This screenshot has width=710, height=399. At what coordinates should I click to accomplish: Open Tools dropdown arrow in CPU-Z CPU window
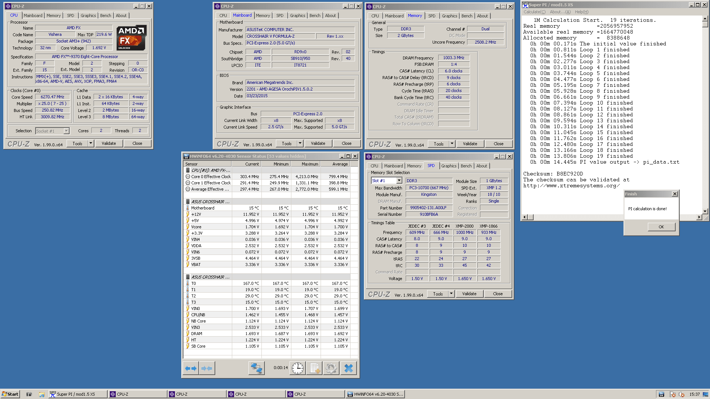[x=91, y=143]
